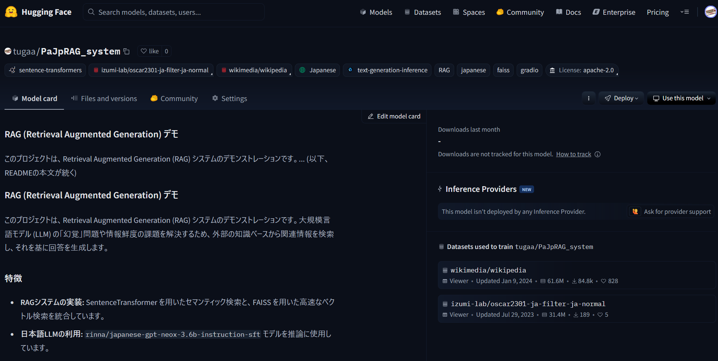Open the expanded navigation menu icon

coord(684,12)
